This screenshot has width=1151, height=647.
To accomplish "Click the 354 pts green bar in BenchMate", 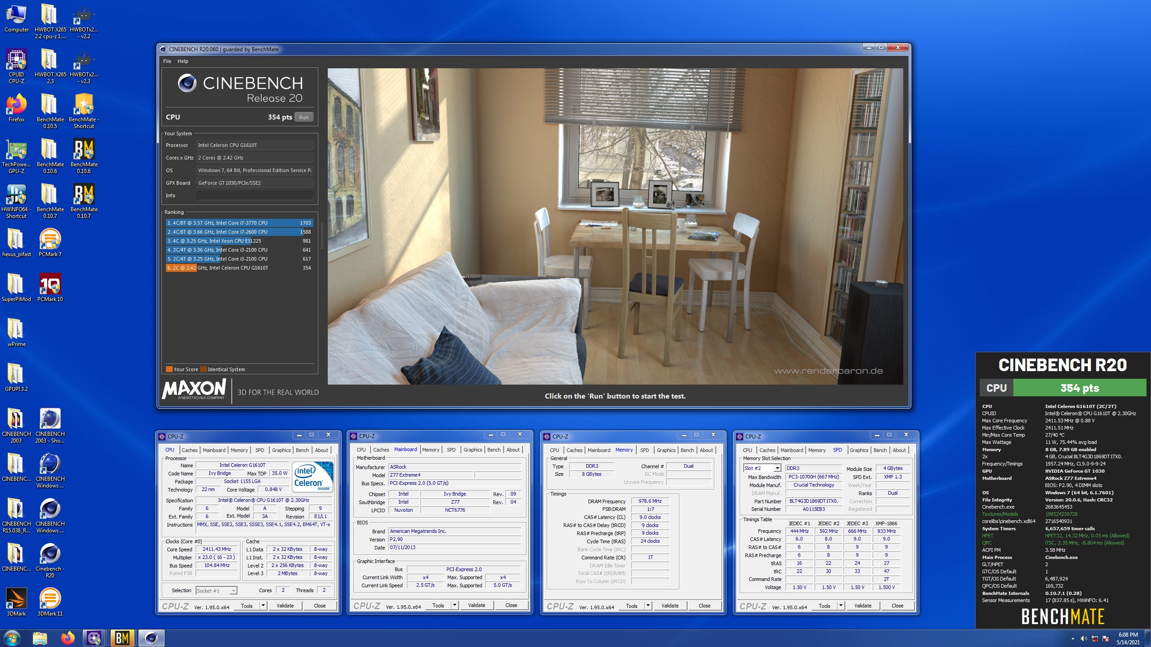I will [x=1080, y=388].
